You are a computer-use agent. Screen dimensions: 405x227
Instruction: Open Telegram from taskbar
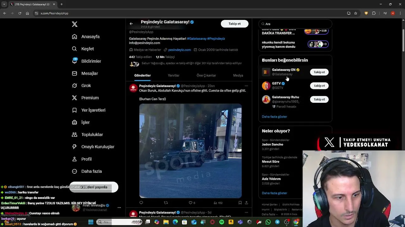coord(277,222)
